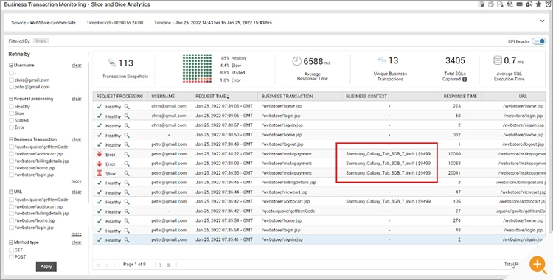
Task: Open magnifier for Error row at 07:38:03
Action: [x=127, y=164]
